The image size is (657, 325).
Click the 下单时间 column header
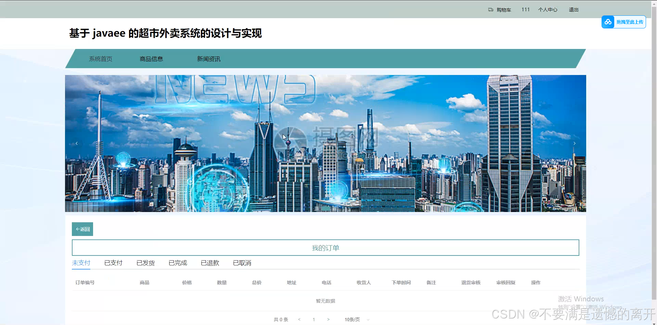(401, 283)
